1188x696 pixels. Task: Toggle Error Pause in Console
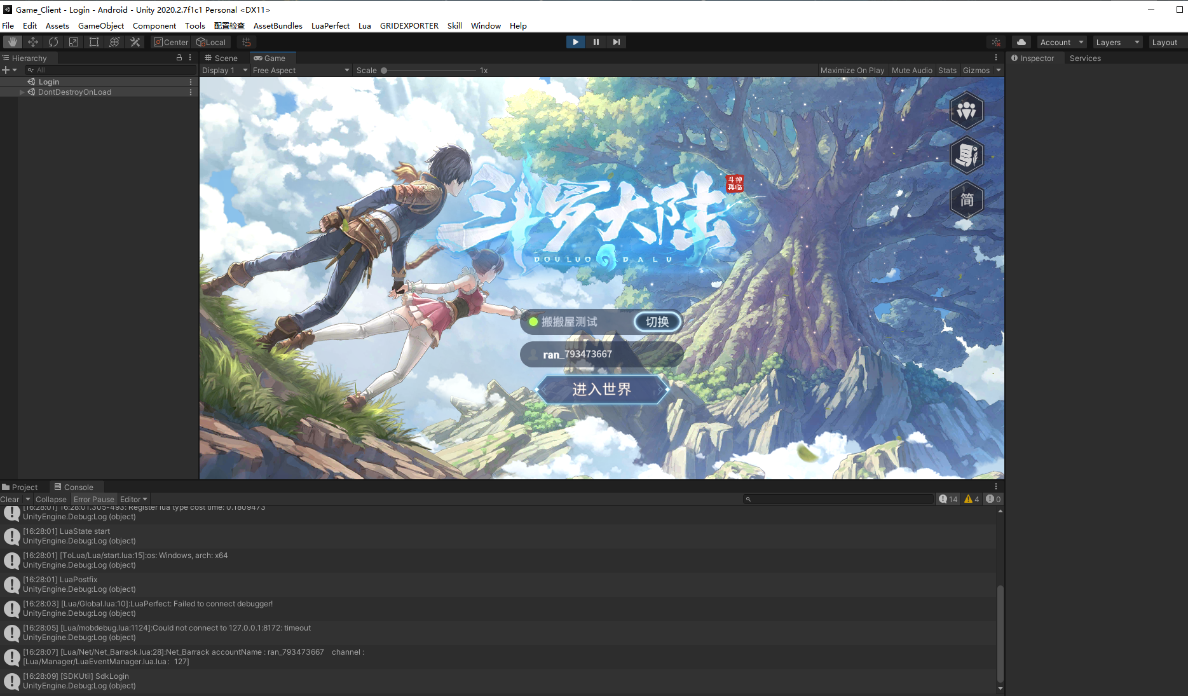(93, 500)
